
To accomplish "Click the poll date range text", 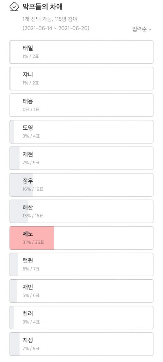I will click(56, 28).
